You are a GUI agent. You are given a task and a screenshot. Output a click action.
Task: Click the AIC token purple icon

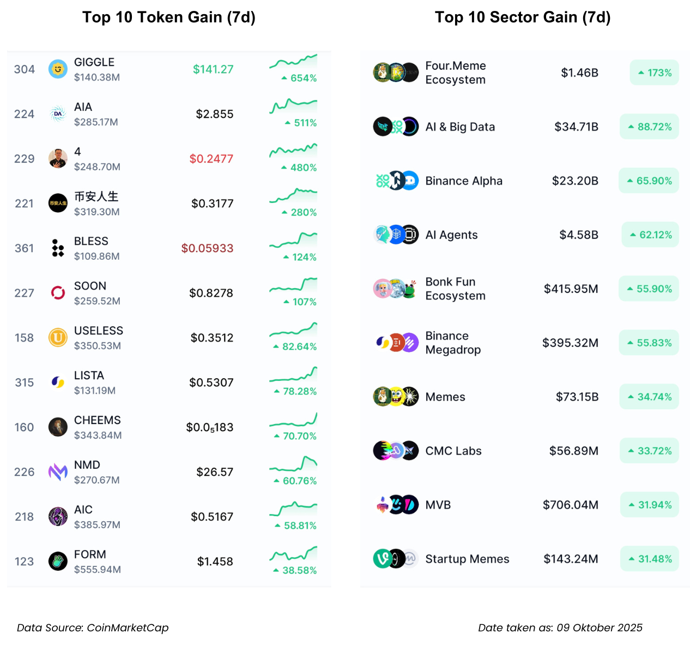[58, 517]
